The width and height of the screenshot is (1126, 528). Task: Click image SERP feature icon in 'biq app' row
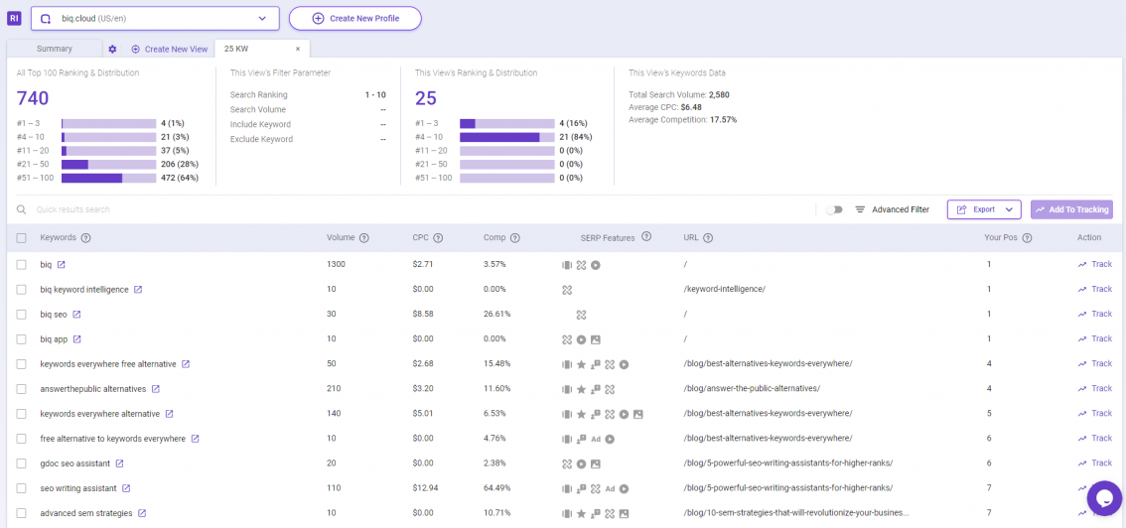[x=596, y=339]
